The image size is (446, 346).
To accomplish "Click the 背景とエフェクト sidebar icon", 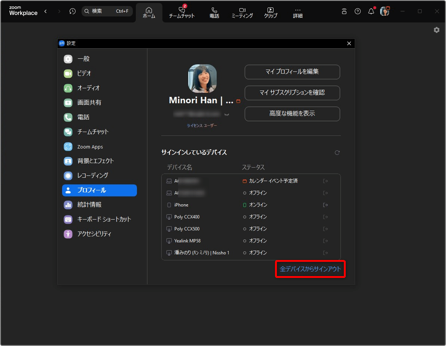I will 68,161.
